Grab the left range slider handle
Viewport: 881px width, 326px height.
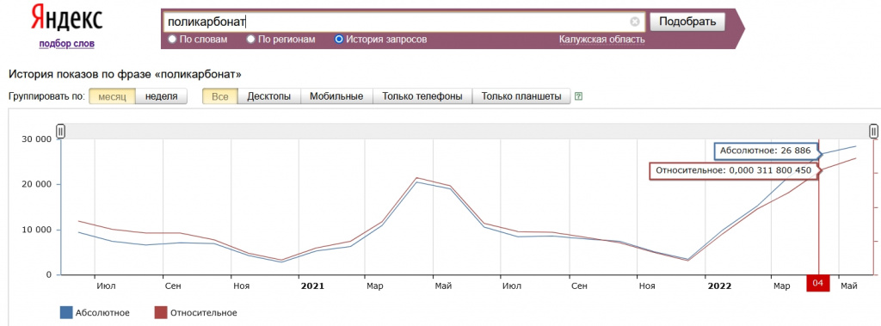pos(61,131)
